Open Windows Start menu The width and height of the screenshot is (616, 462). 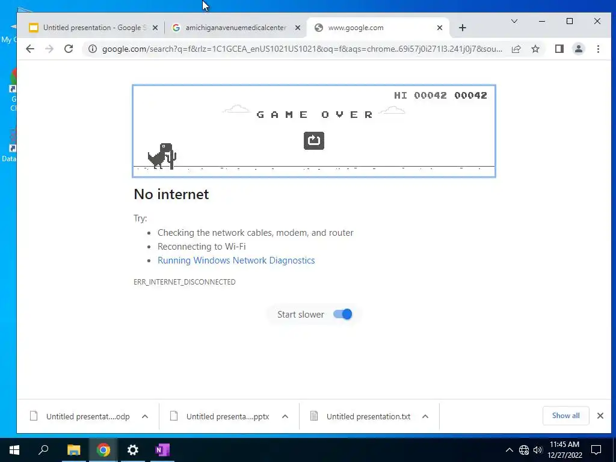pyautogui.click(x=14, y=450)
